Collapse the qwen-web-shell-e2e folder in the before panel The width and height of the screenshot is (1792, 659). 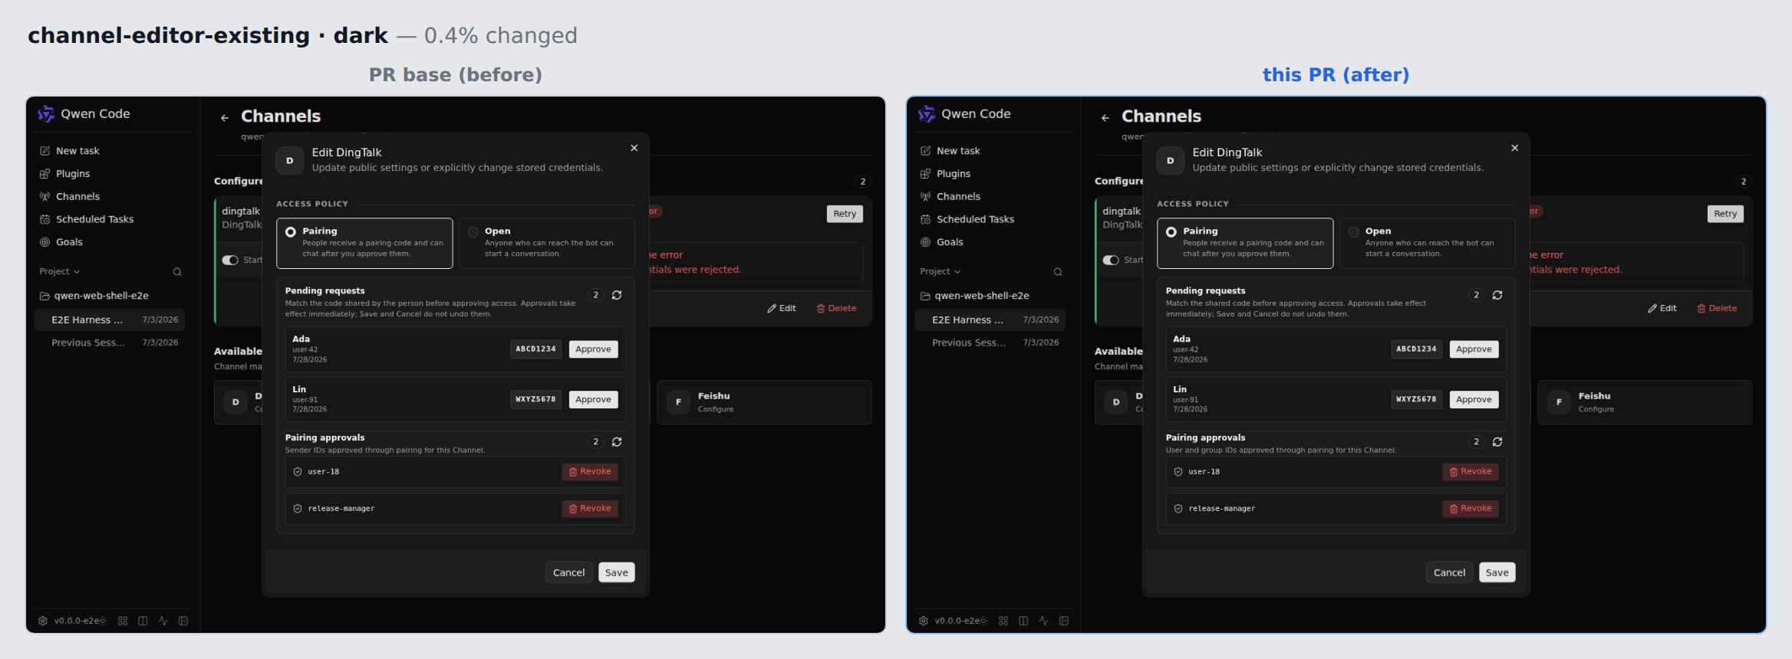click(x=94, y=296)
